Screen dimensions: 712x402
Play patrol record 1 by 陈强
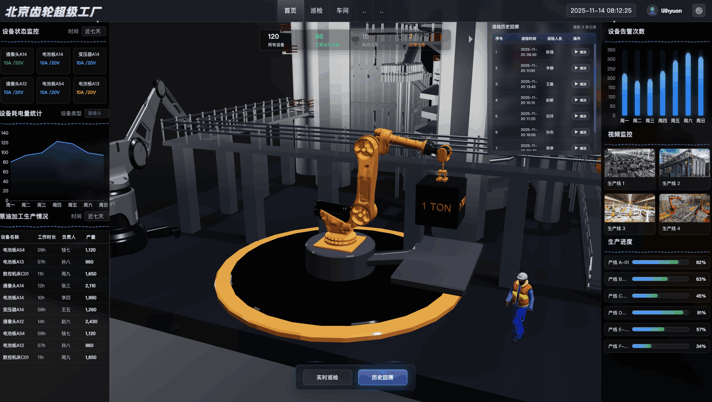tap(580, 52)
